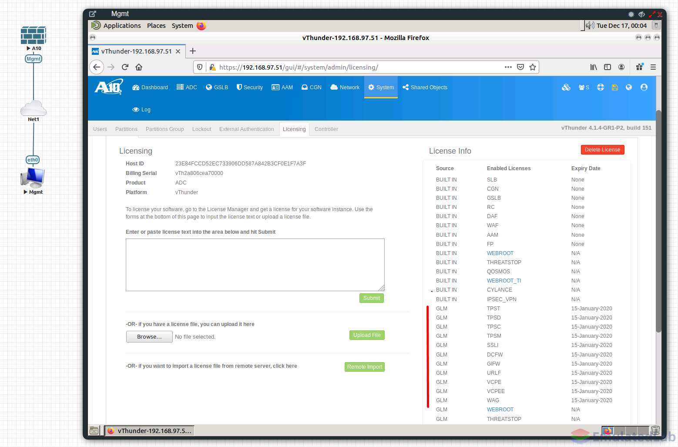The image size is (678, 447).
Task: Open the Firefox home page icon
Action: point(139,67)
